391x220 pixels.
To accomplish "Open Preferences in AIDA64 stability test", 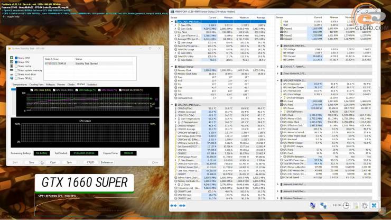I will [x=107, y=162].
